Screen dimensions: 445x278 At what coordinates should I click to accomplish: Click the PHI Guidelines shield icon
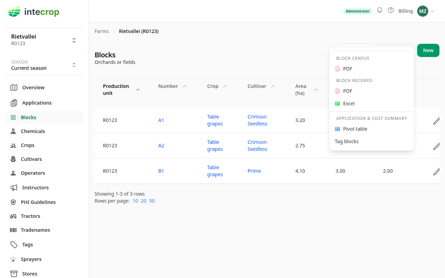pyautogui.click(x=13, y=202)
